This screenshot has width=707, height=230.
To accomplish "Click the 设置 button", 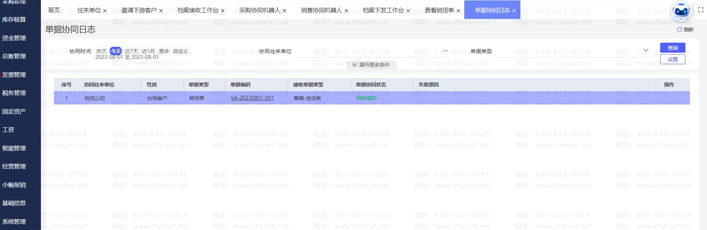I will click(672, 59).
